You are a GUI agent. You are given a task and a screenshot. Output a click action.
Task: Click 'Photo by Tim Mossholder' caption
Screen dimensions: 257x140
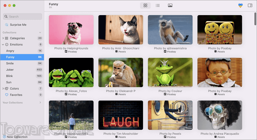[121, 134]
